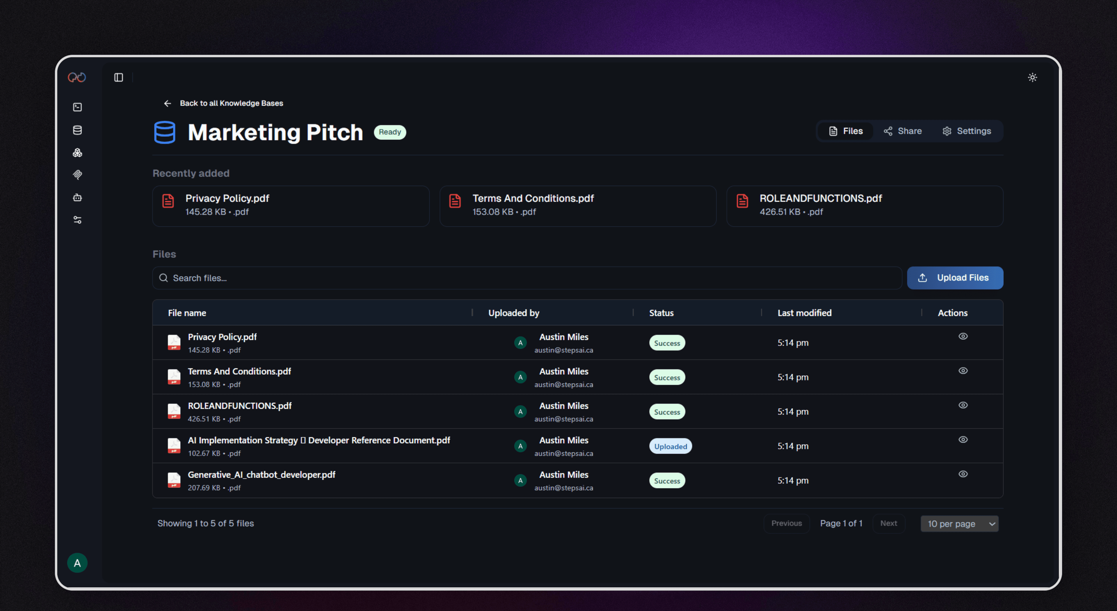Click the terminal icon in the left sidebar

pos(78,107)
